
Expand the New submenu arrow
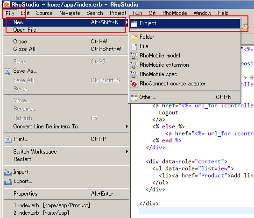(127, 22)
